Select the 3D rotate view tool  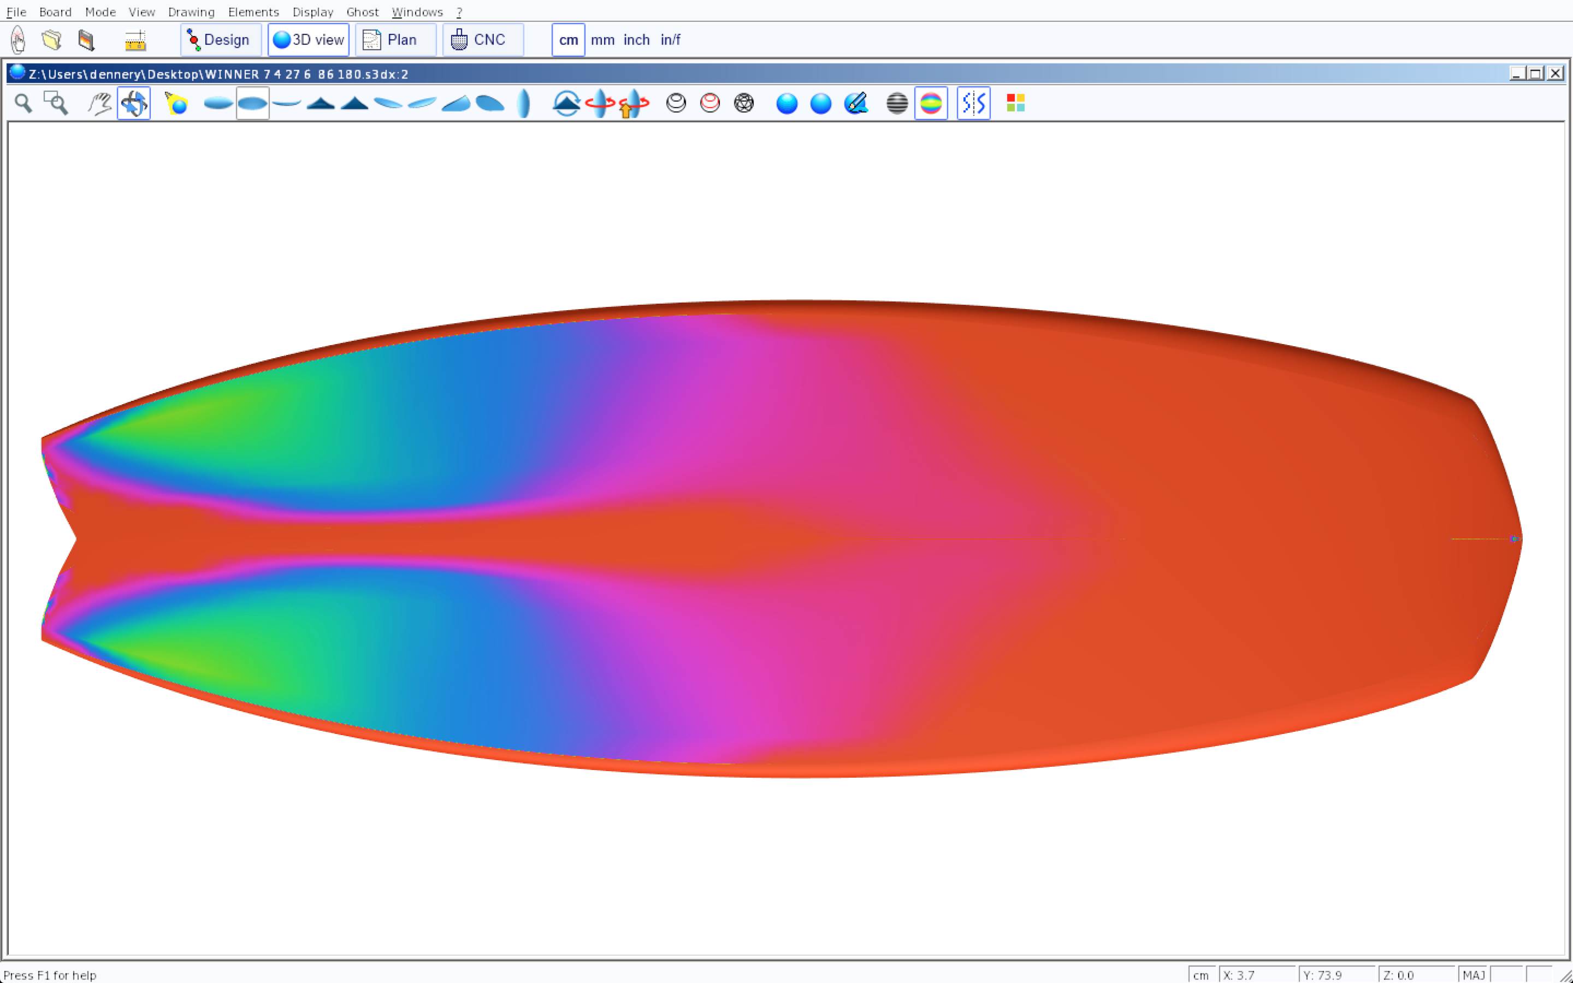tap(134, 103)
